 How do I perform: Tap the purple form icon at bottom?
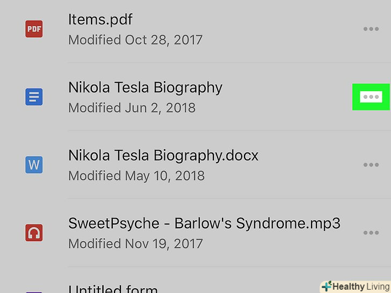tap(34, 291)
